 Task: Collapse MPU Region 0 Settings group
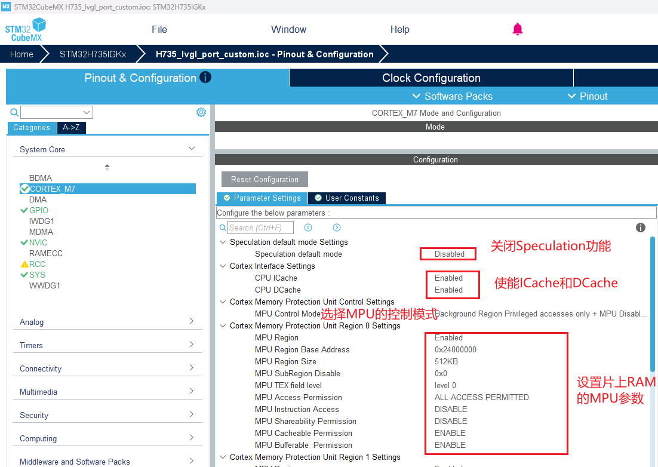(223, 325)
